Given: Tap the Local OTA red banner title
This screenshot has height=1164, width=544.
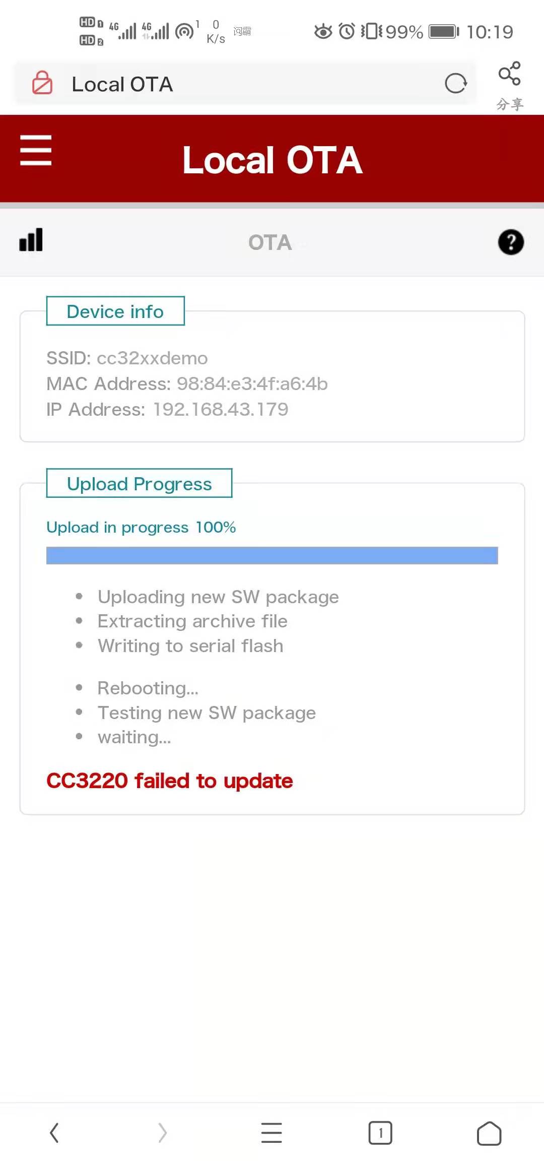Looking at the screenshot, I should tap(273, 160).
